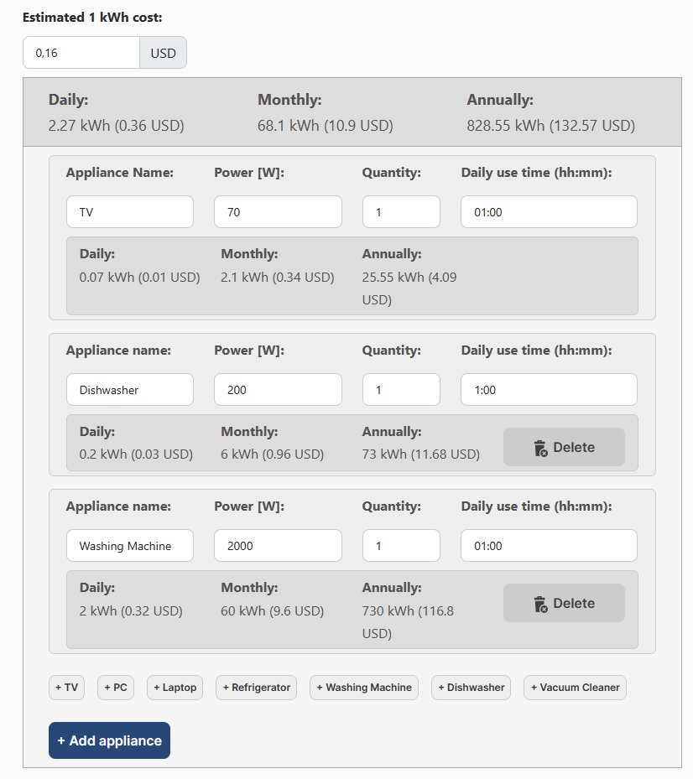Add a PC preset appliance
Image resolution: width=693 pixels, height=779 pixels.
[x=116, y=688]
